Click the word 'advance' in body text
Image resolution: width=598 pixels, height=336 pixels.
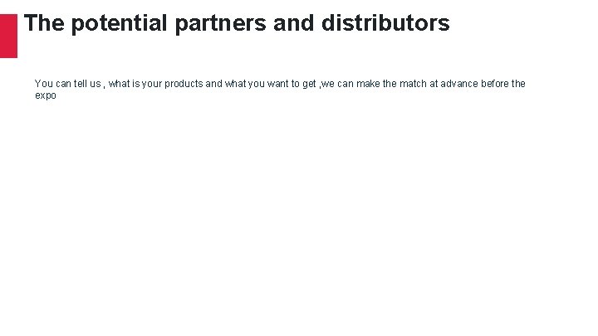459,84
